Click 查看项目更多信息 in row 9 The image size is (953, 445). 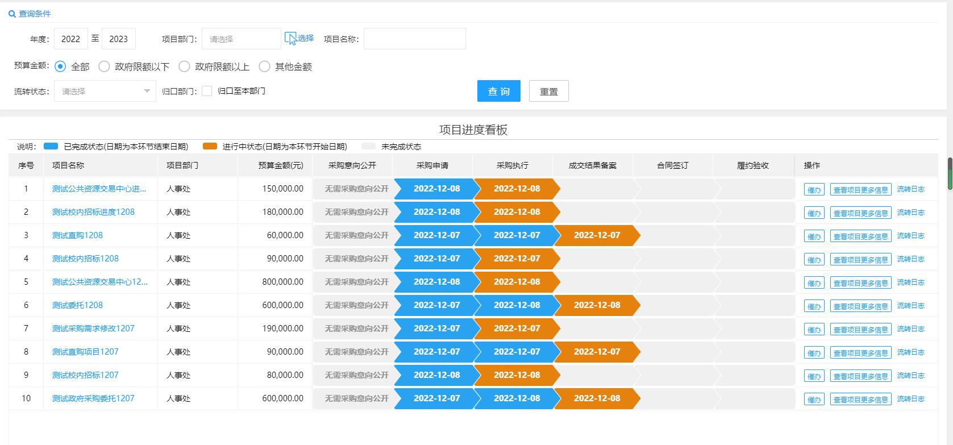pyautogui.click(x=860, y=376)
